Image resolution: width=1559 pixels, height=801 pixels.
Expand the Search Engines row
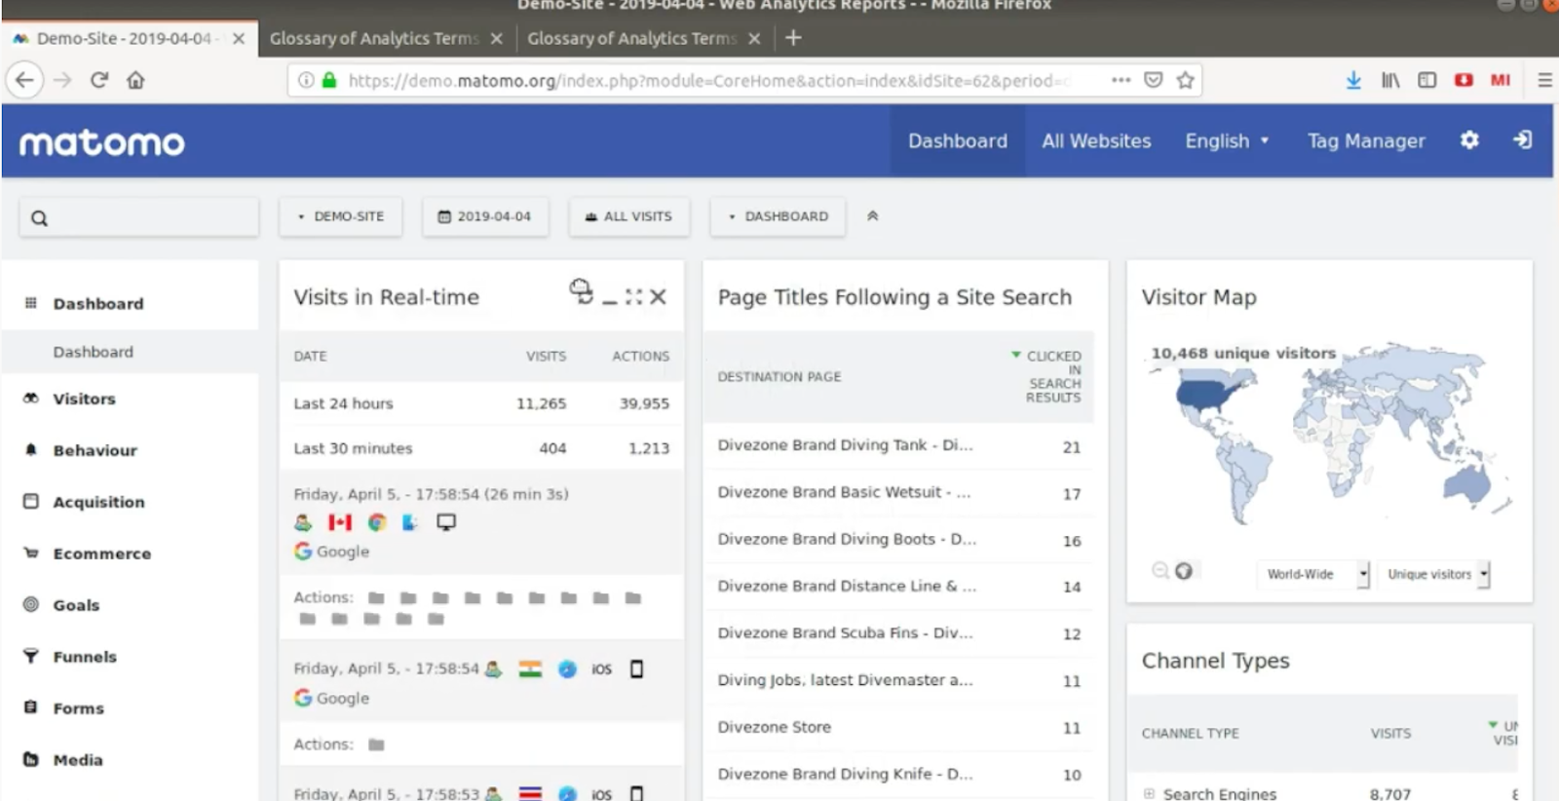coord(1150,793)
